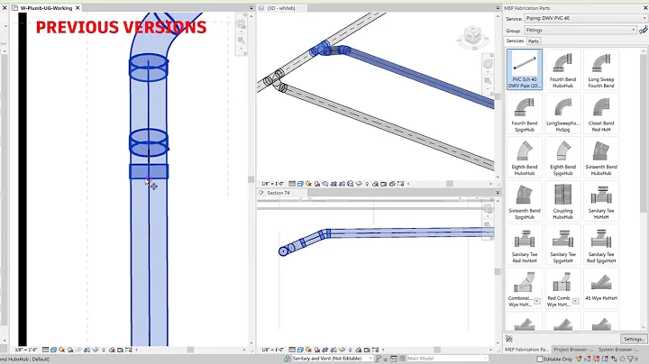The image size is (649, 364).
Task: Close the W-Plumb-UG-Working view tab
Action: pos(78,8)
